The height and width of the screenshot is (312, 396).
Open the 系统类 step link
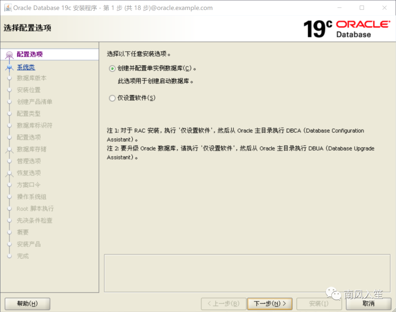tap(26, 67)
